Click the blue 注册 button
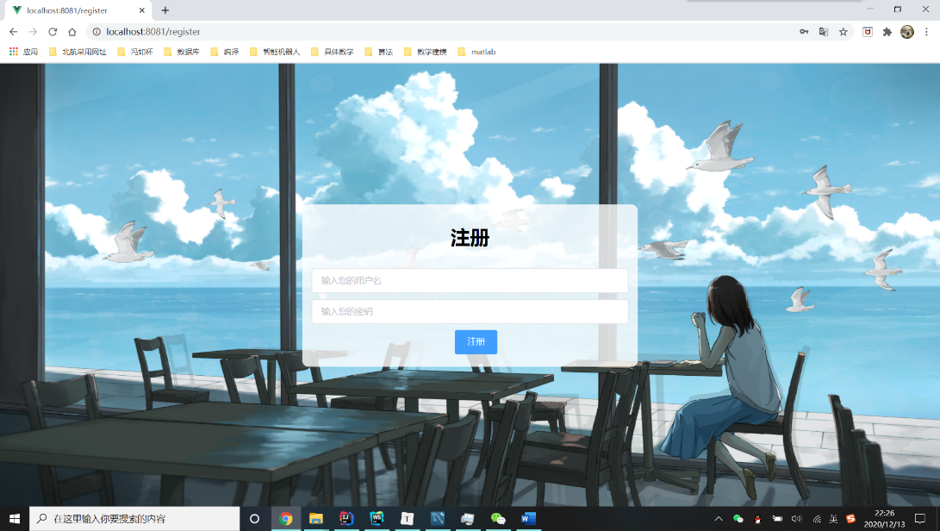This screenshot has height=531, width=940. coord(476,341)
